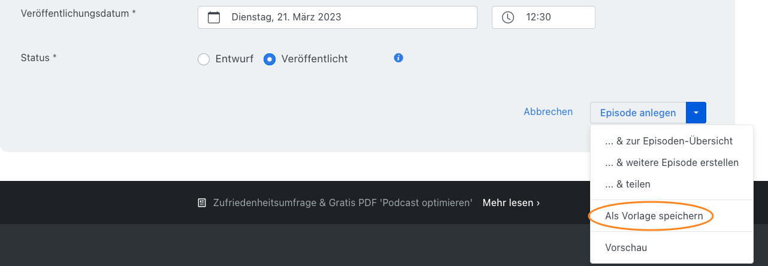Select the Veröffentlicht status radio button
The image size is (768, 266).
pyautogui.click(x=270, y=59)
